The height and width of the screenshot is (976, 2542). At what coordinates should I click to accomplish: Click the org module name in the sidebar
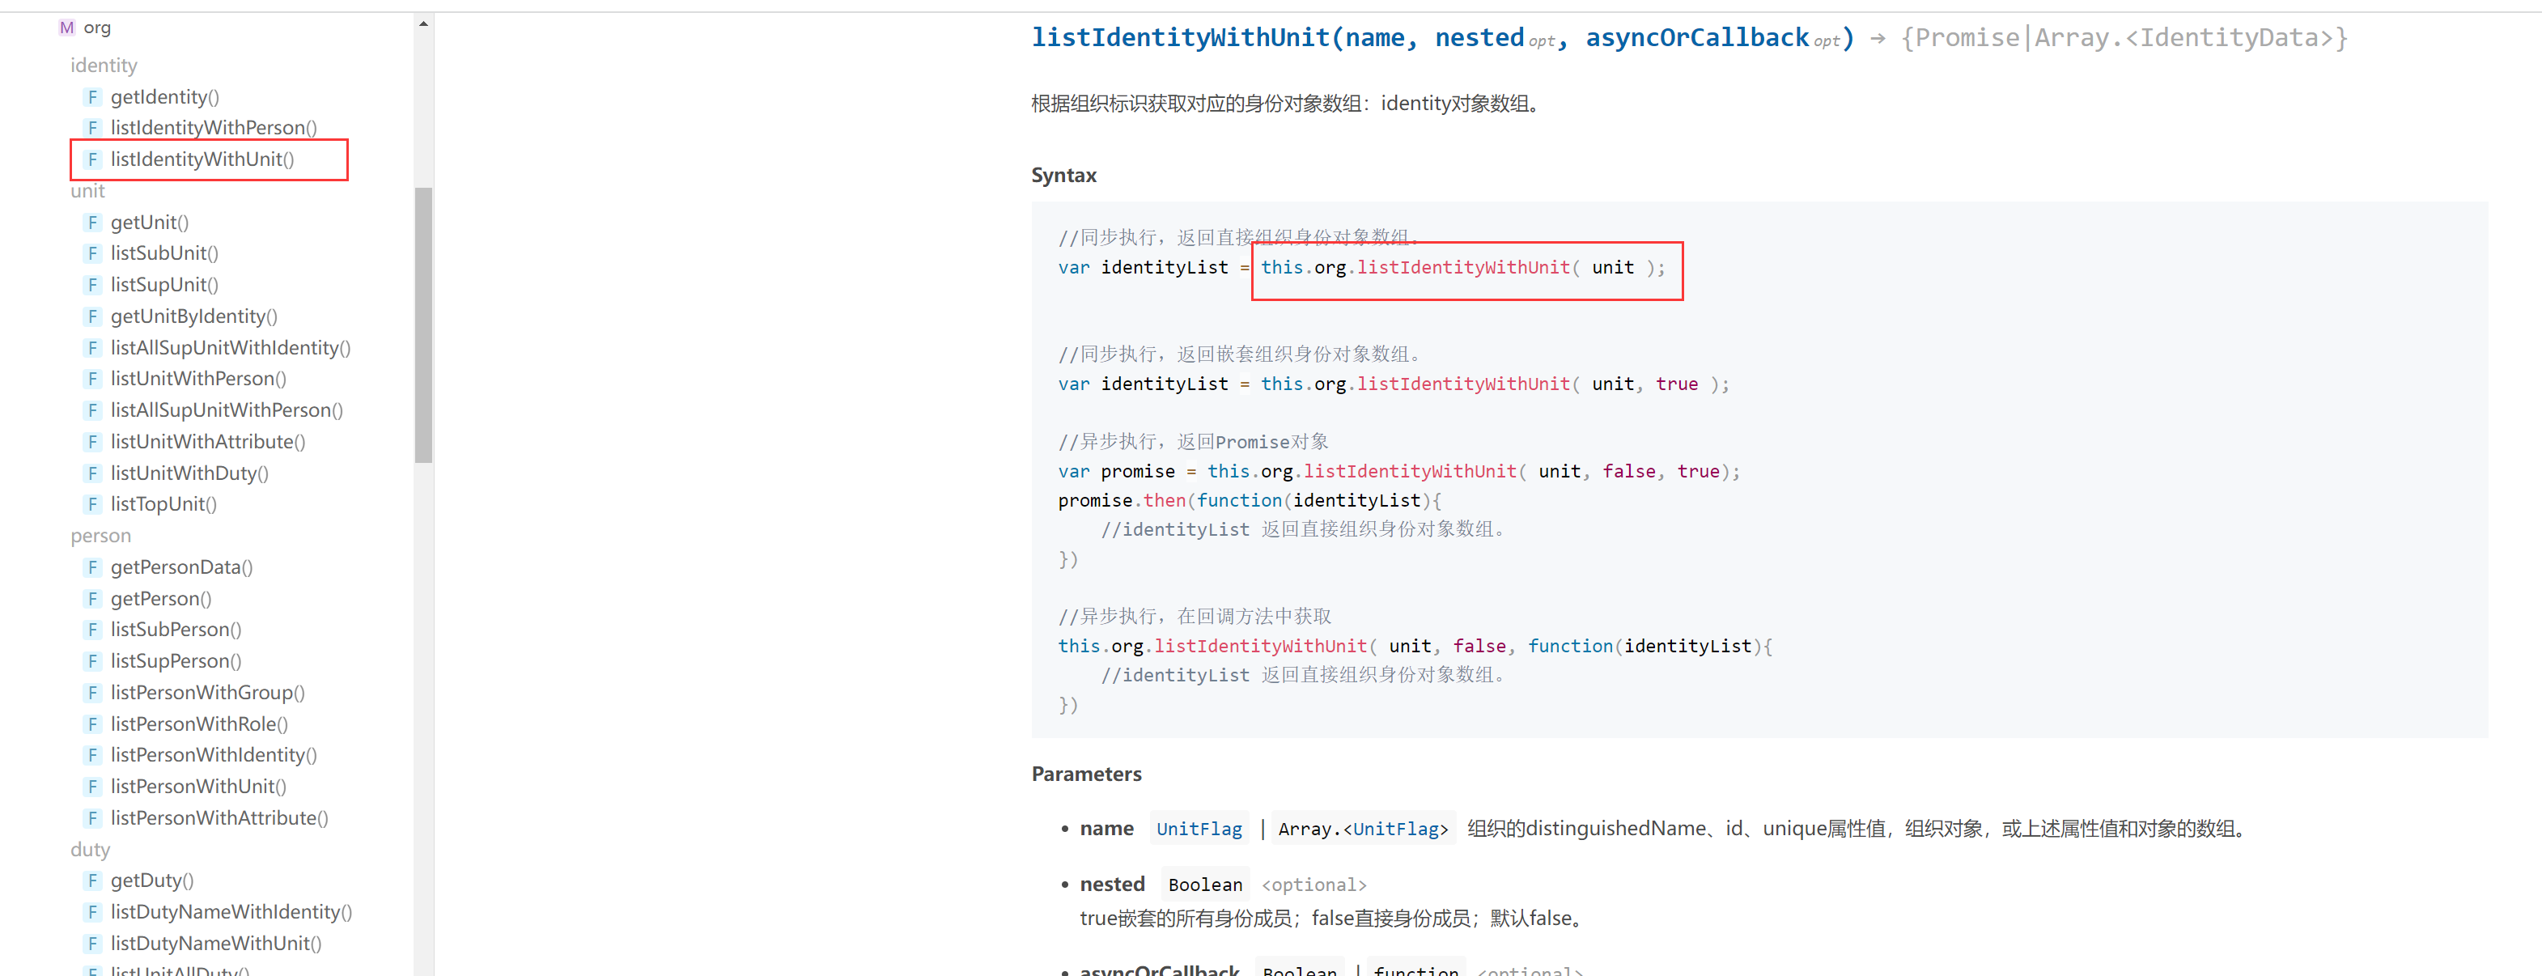96,28
